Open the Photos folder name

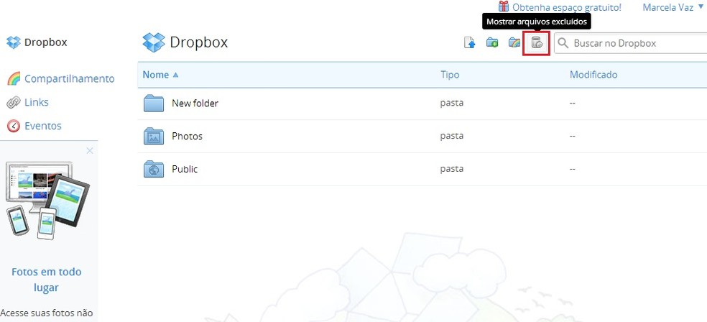[187, 136]
